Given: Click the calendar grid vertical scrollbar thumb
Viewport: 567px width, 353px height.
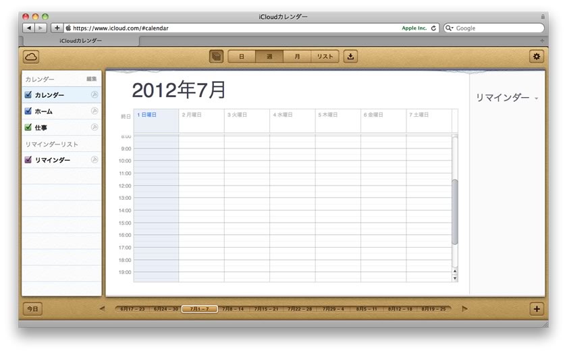Looking at the screenshot, I should pos(455,211).
